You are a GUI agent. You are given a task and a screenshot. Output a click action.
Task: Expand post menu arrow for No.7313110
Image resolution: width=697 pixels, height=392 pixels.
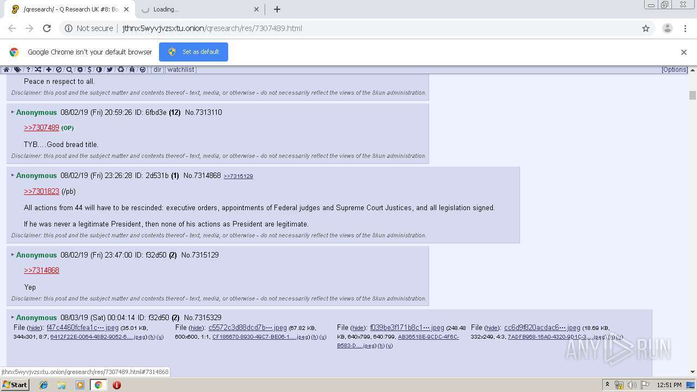(13, 112)
